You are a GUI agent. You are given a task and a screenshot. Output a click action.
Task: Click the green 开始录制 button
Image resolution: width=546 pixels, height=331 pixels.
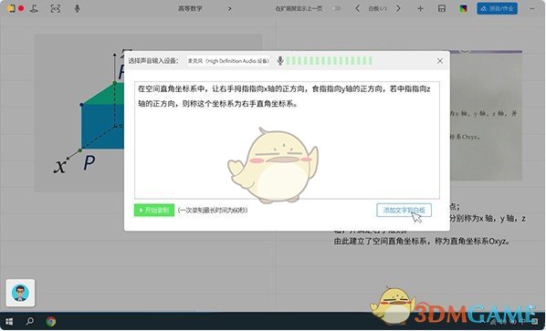[154, 210]
